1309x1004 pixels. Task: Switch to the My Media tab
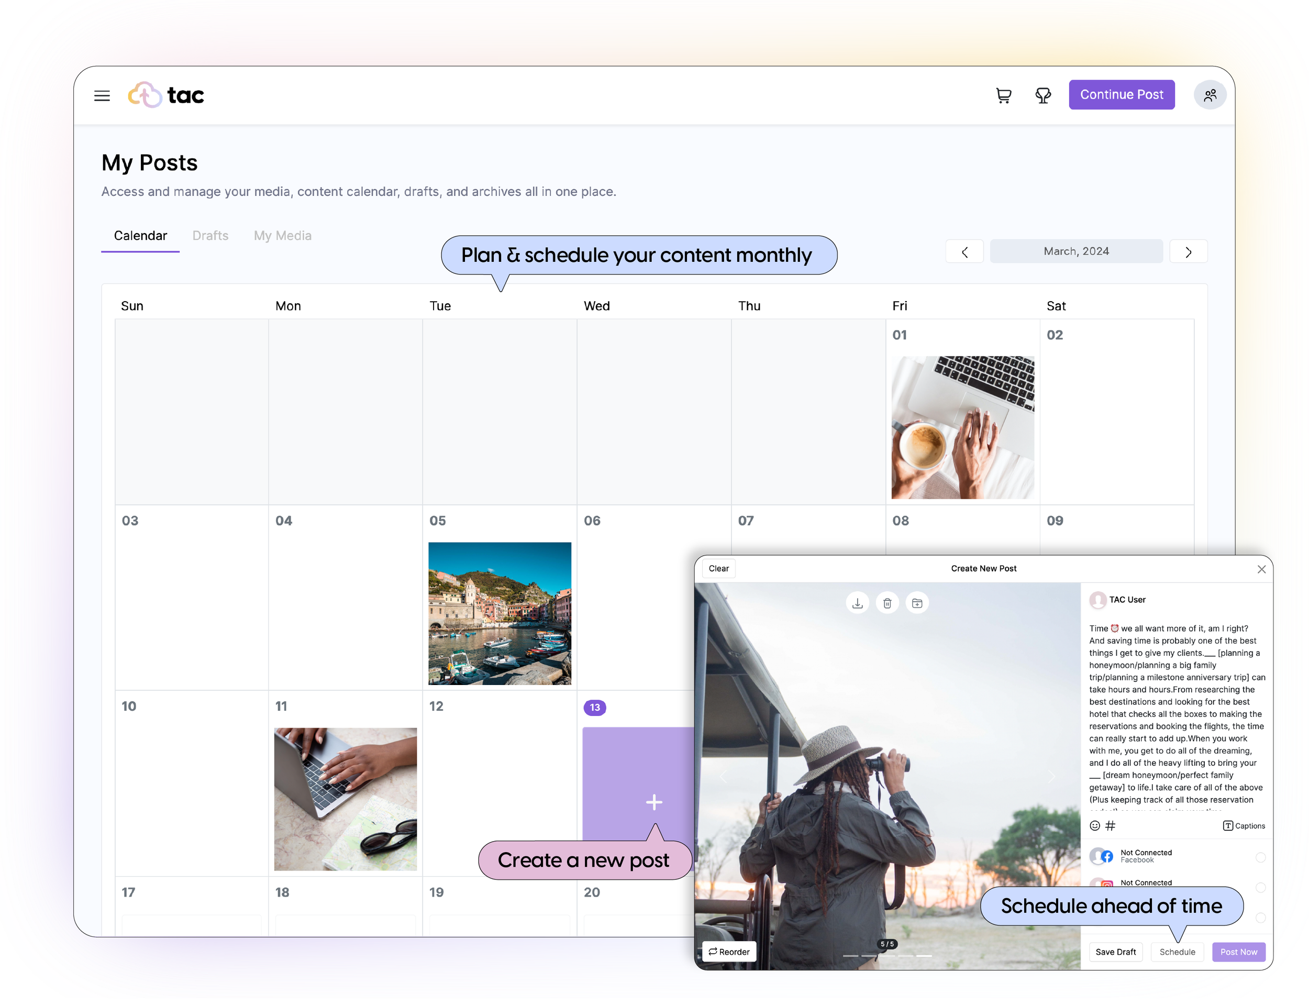coord(283,236)
